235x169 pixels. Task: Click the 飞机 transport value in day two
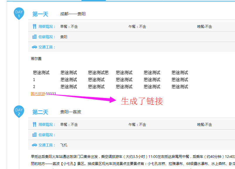point(64,145)
